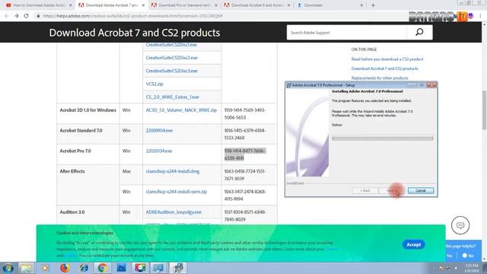Cancel the Acrobat 7.0 Professional setup

[x=421, y=190]
